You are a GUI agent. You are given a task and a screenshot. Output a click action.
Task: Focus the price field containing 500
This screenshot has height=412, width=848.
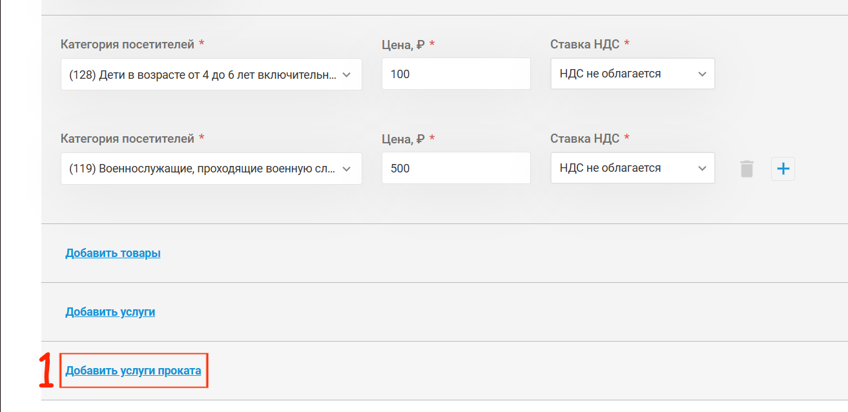(x=456, y=168)
